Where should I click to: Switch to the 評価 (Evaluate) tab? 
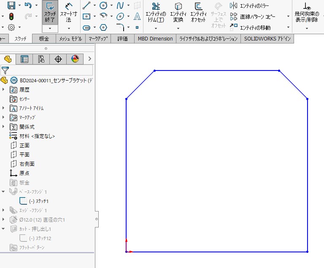(122, 39)
